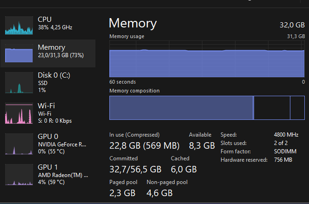Click the Memory usage history graph
The width and height of the screenshot is (309, 204).
click(x=207, y=59)
